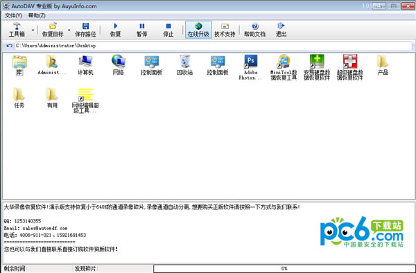Viewport: 416px width, 273px height.
Task: Click the 0% progress bar
Action: tap(284, 268)
